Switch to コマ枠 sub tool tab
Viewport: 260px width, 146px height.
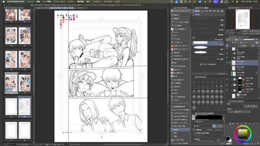pyautogui.click(x=205, y=11)
